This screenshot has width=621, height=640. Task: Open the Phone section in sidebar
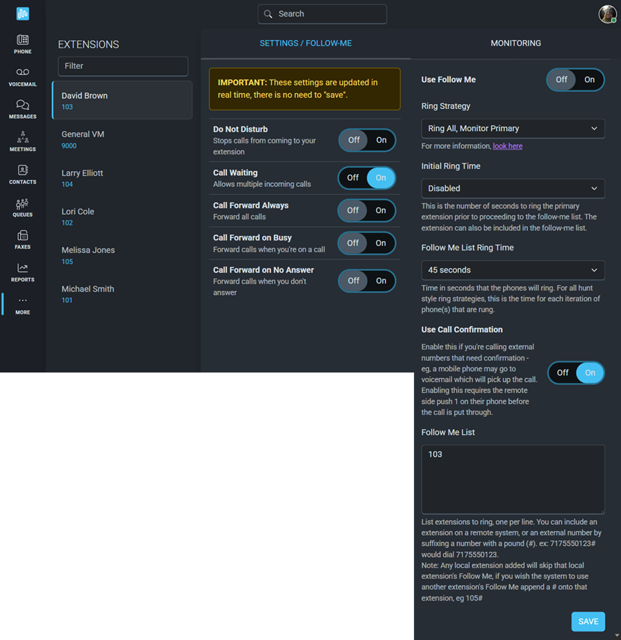click(23, 44)
